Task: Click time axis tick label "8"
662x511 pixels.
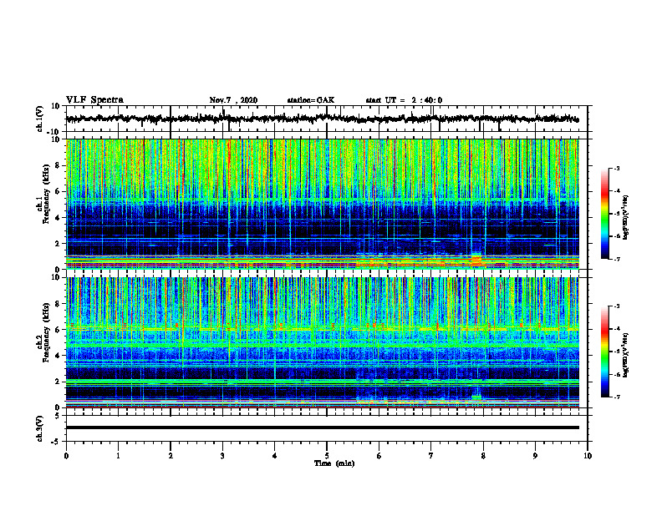Action: [483, 456]
